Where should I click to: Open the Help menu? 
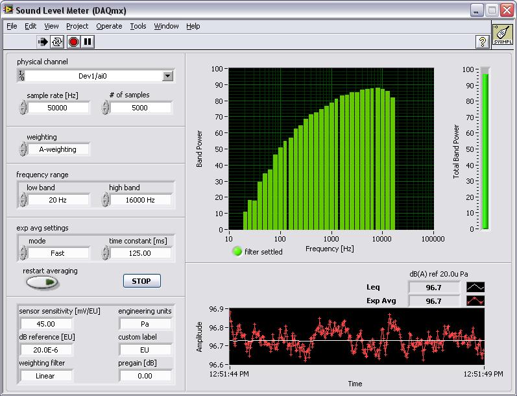(x=193, y=26)
